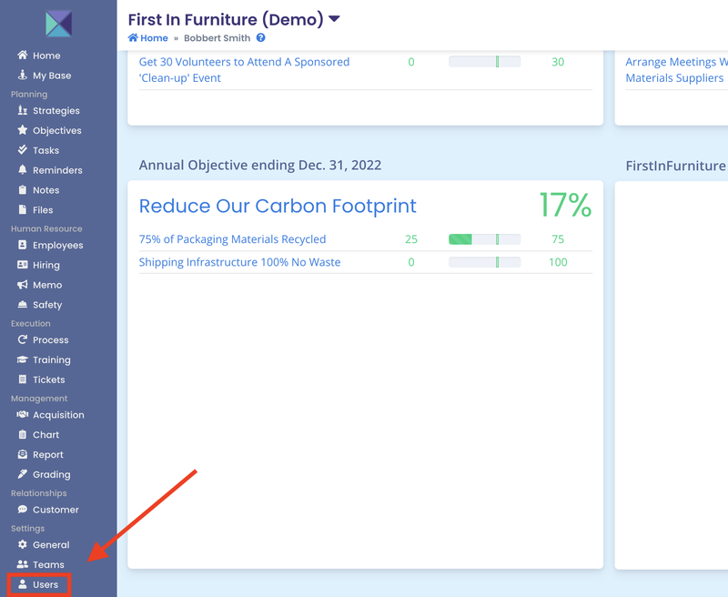The height and width of the screenshot is (597, 728).
Task: Click the Reminders bell icon
Action: click(23, 171)
